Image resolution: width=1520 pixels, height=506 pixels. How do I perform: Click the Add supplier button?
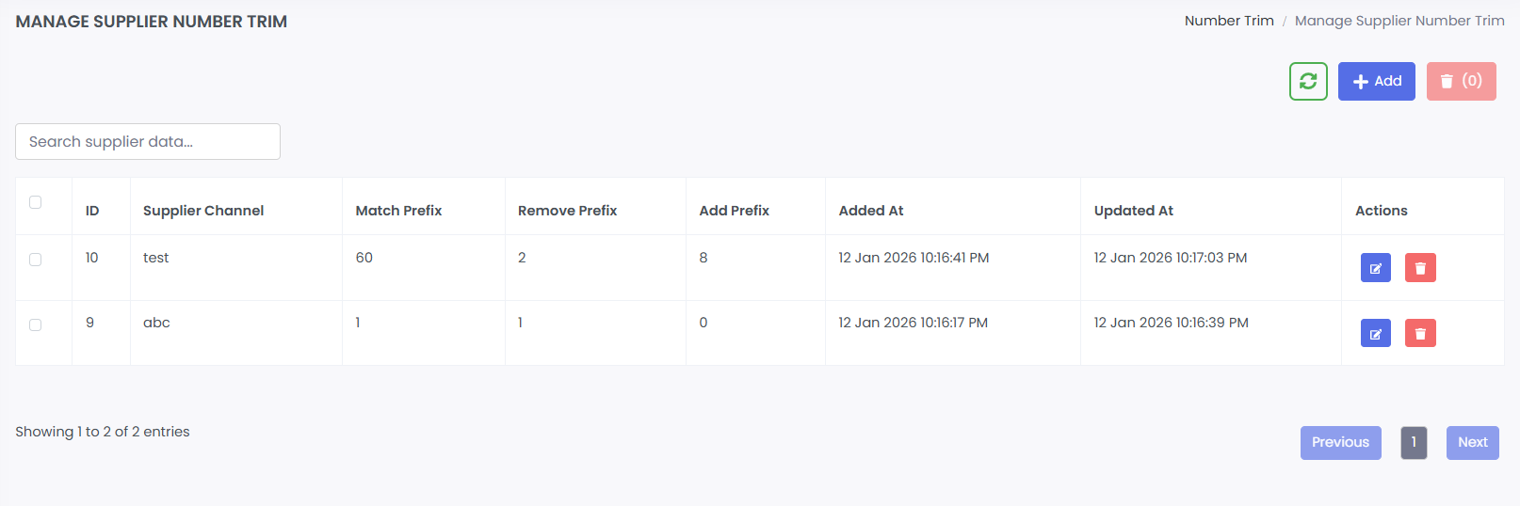pyautogui.click(x=1376, y=82)
